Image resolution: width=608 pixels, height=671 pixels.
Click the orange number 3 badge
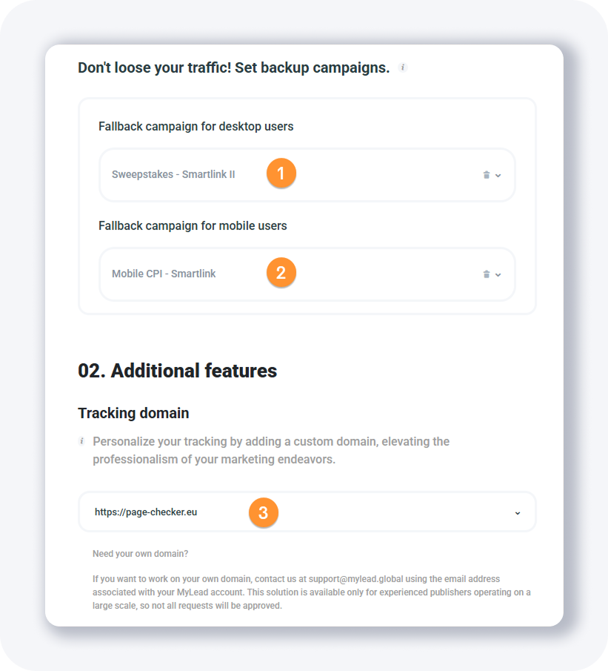(263, 512)
